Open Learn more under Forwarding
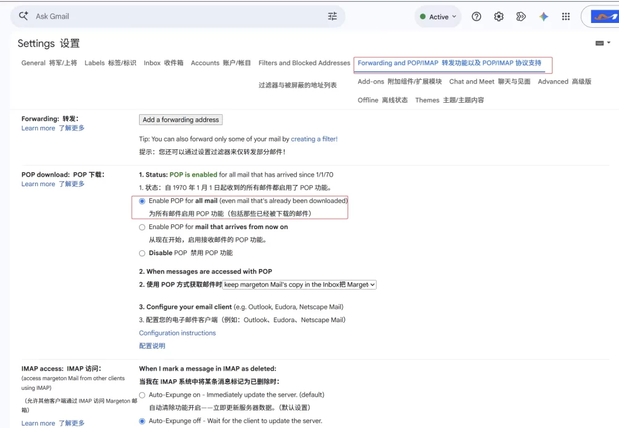Viewport: 619px width, 428px height. click(53, 128)
